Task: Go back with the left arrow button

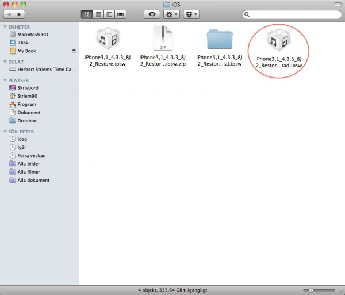Action: 9,14
